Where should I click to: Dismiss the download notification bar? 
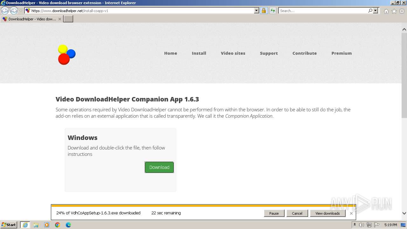click(x=351, y=213)
